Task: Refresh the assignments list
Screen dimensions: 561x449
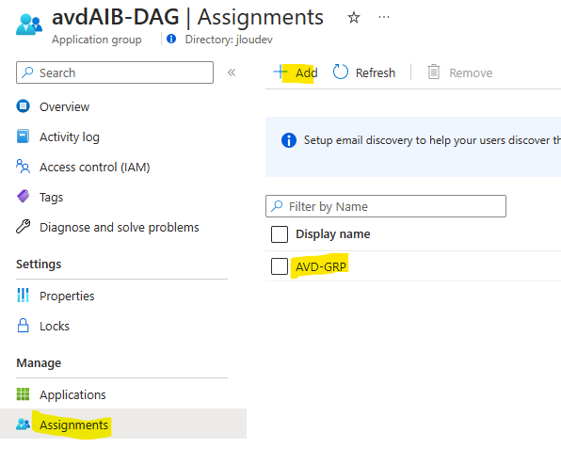Action: (x=364, y=73)
